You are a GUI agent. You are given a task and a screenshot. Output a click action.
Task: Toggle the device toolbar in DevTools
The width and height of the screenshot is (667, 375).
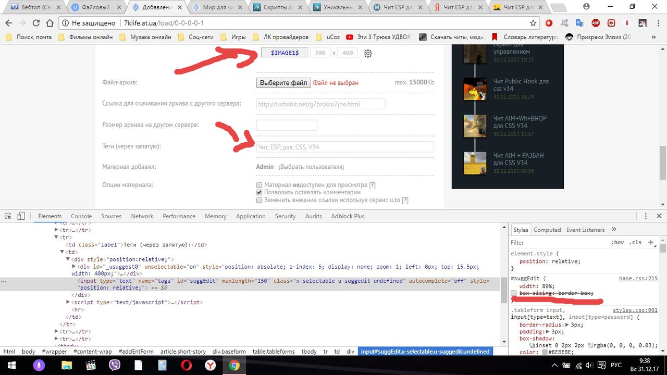(21, 216)
